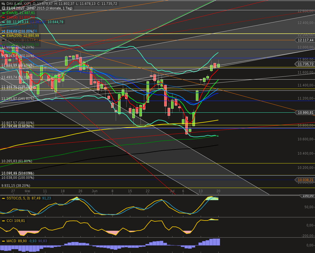Click the 10.265,83 (61.80%) Fibonacci label

(17, 161)
